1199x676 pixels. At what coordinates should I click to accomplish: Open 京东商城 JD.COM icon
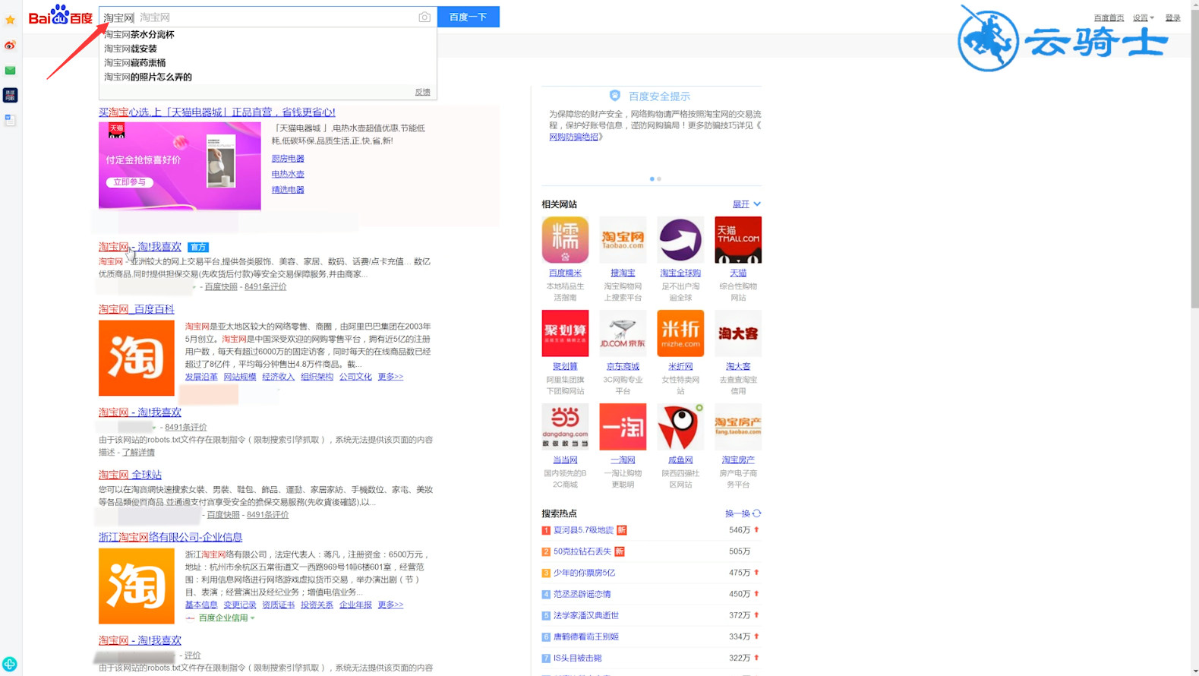pyautogui.click(x=623, y=333)
